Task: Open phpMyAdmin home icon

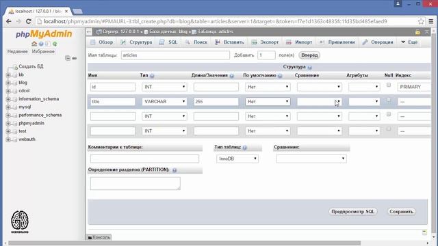Action: click(x=34, y=44)
